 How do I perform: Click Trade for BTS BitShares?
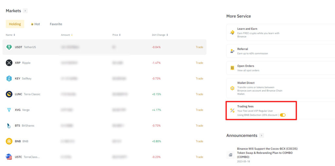(199, 126)
